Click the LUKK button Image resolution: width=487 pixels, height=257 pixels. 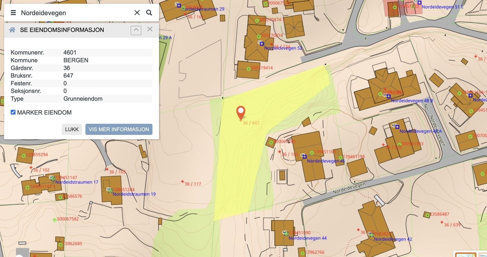[x=72, y=129]
